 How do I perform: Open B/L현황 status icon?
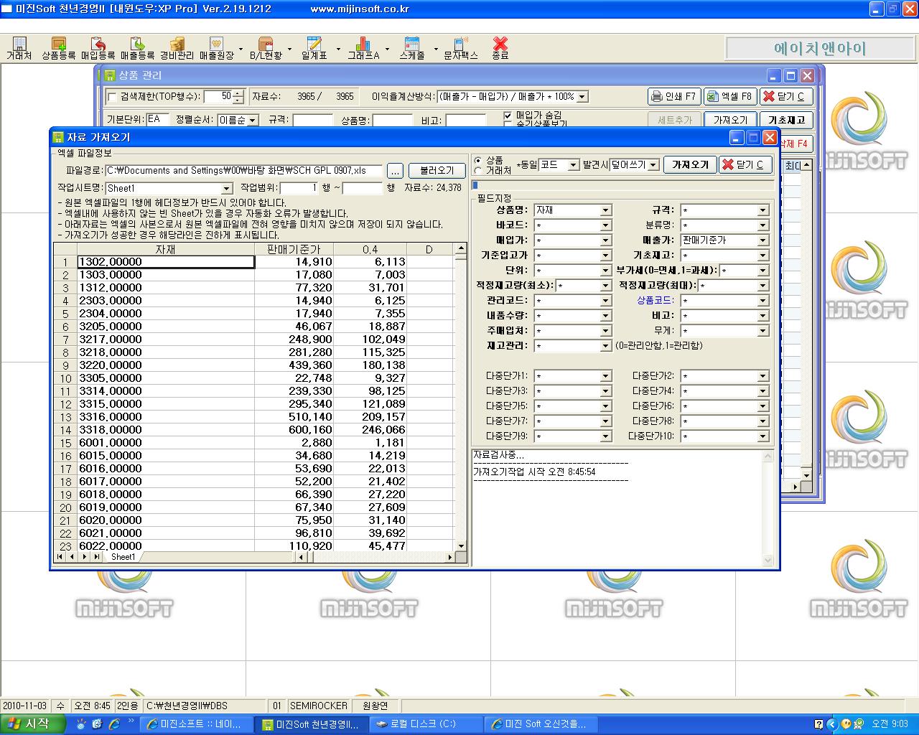click(266, 49)
